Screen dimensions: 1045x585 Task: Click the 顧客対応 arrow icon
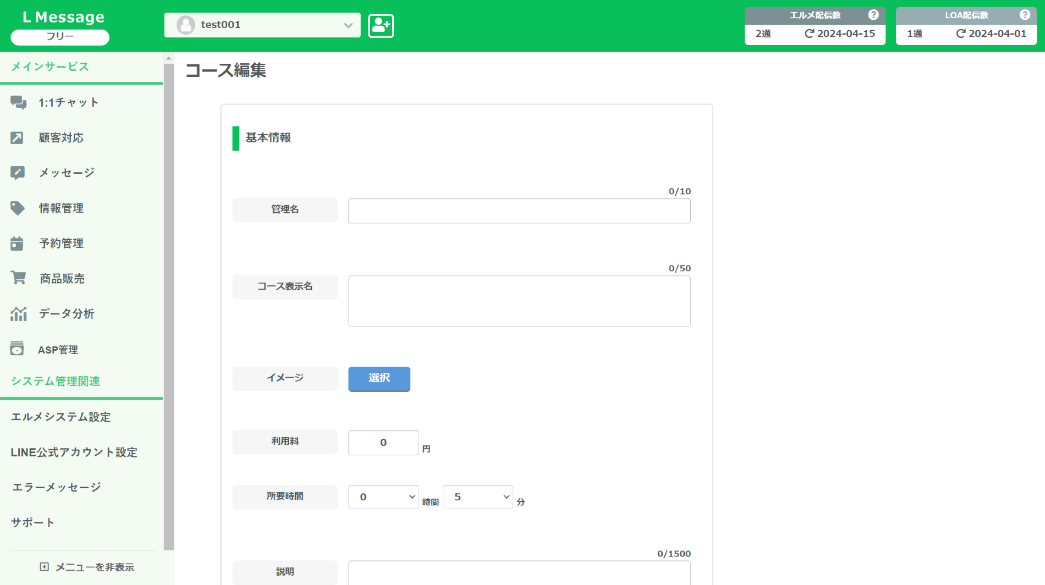point(17,137)
